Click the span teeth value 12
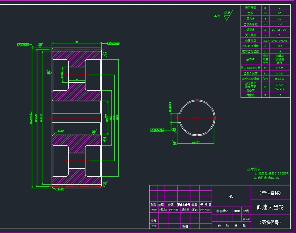296x233 pixels. [280, 95]
